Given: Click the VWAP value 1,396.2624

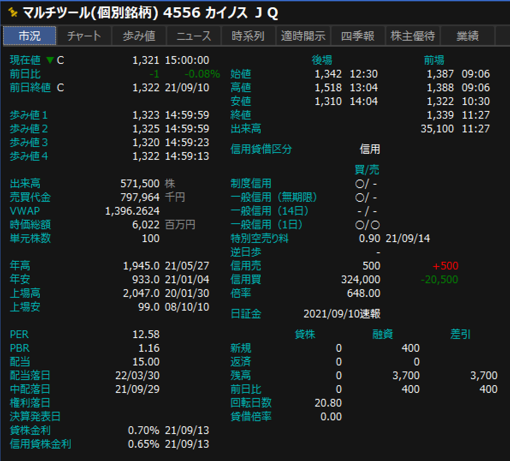Looking at the screenshot, I should [x=132, y=211].
